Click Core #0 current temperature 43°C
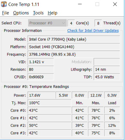Image resolution: width=125 pixels, height=140 pixels. (x=49, y=111)
